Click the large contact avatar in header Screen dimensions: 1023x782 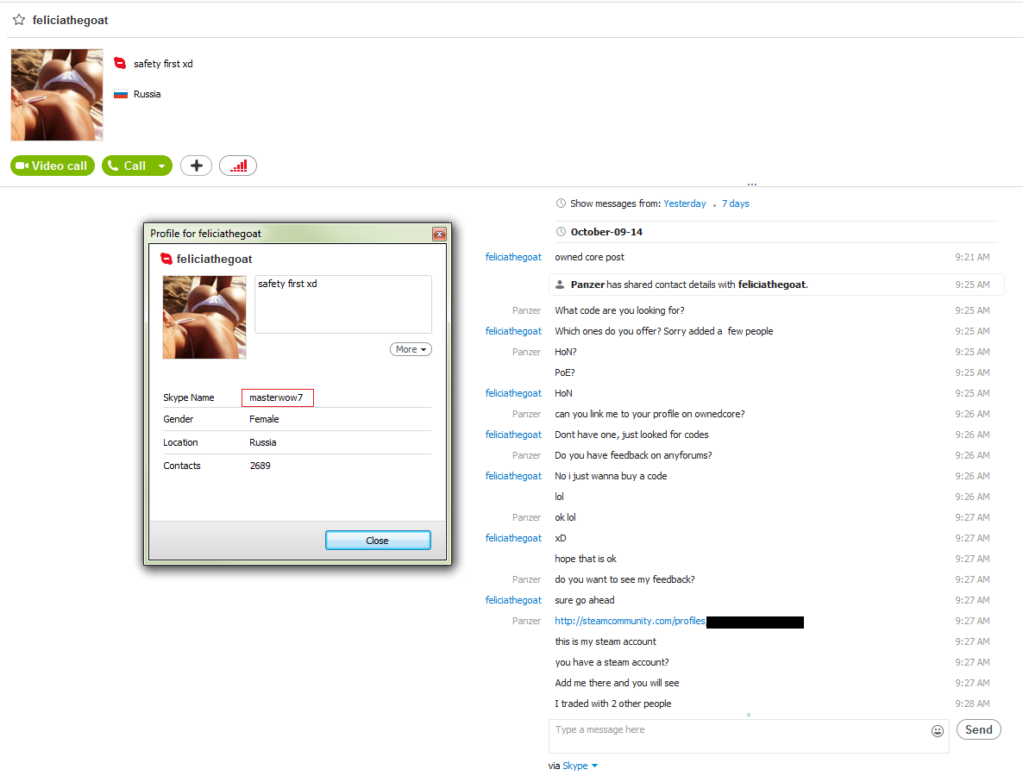click(x=57, y=95)
